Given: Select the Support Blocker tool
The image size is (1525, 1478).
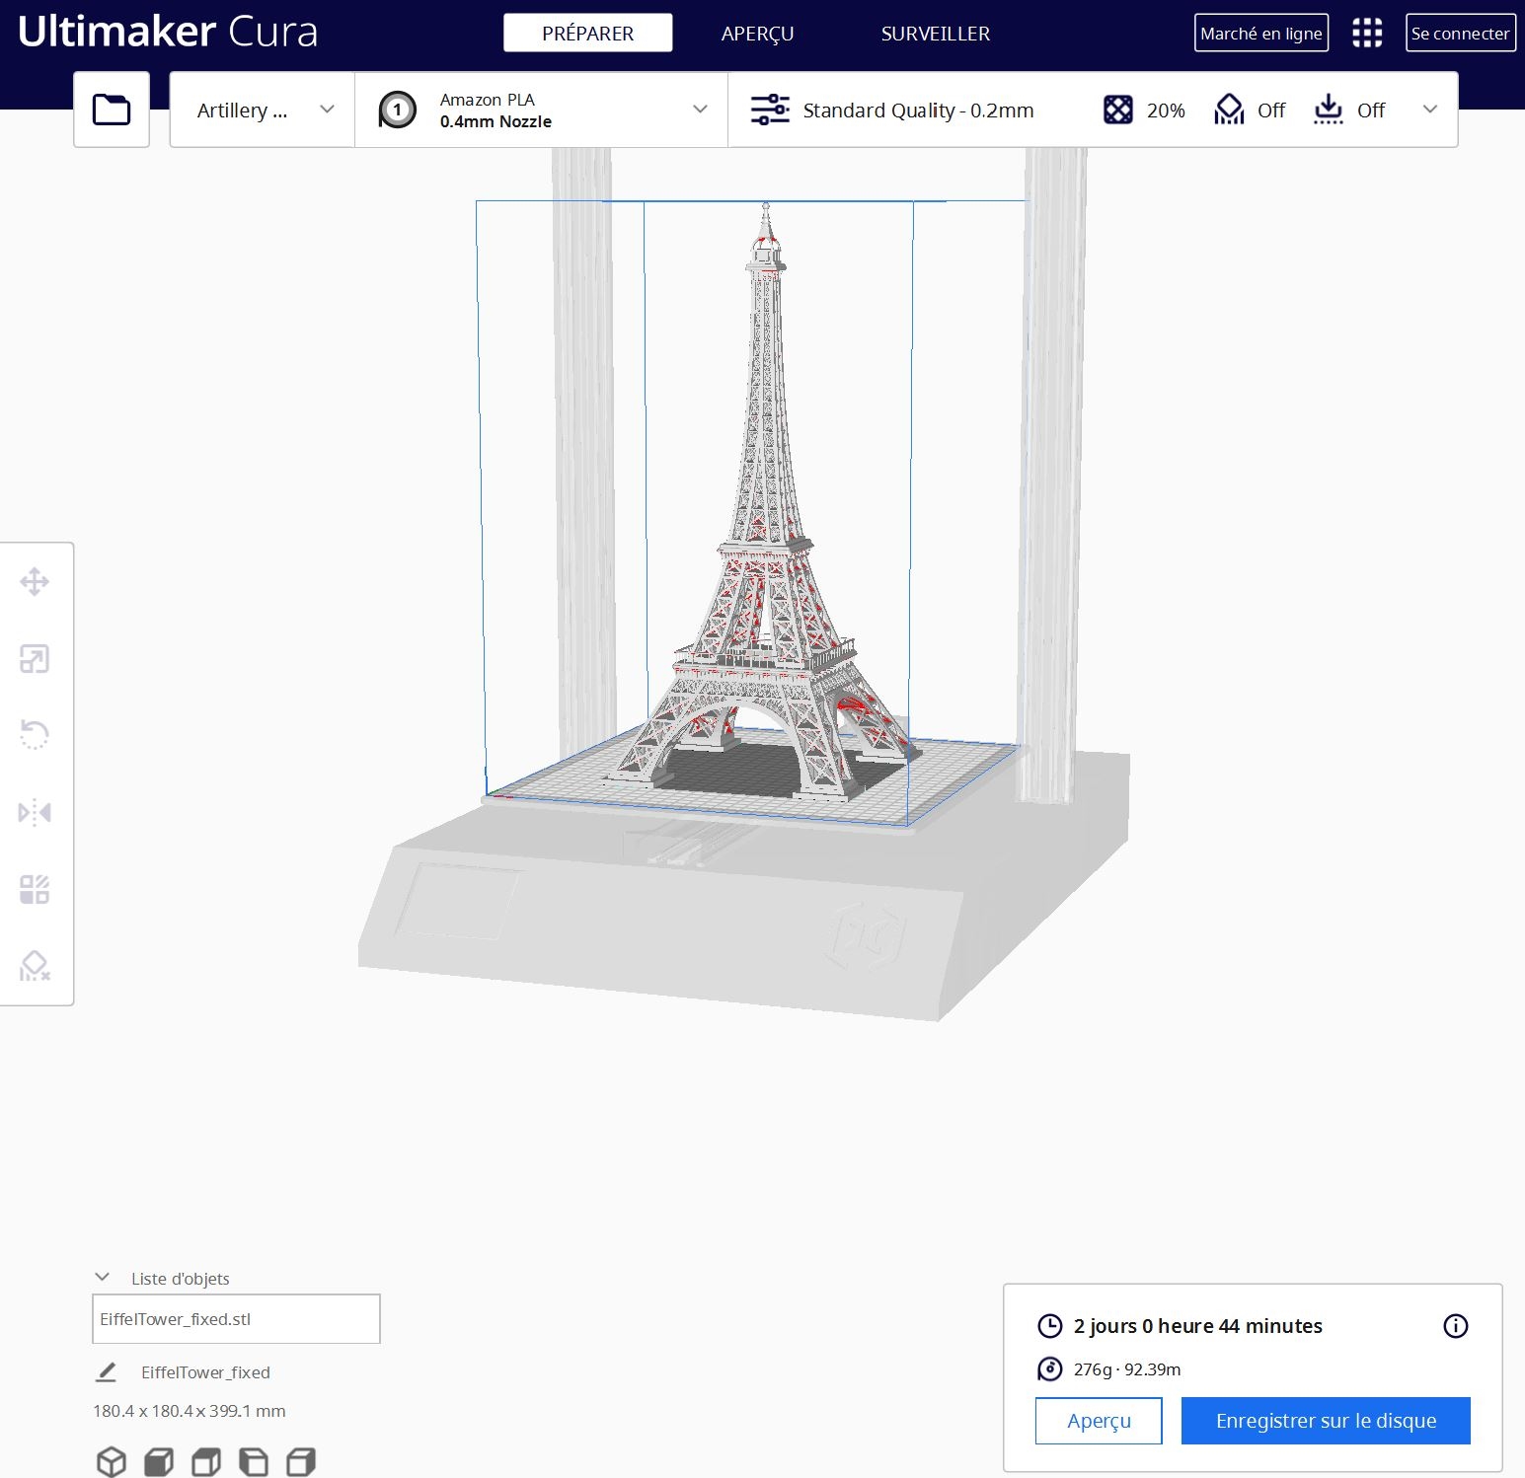Looking at the screenshot, I should (35, 966).
